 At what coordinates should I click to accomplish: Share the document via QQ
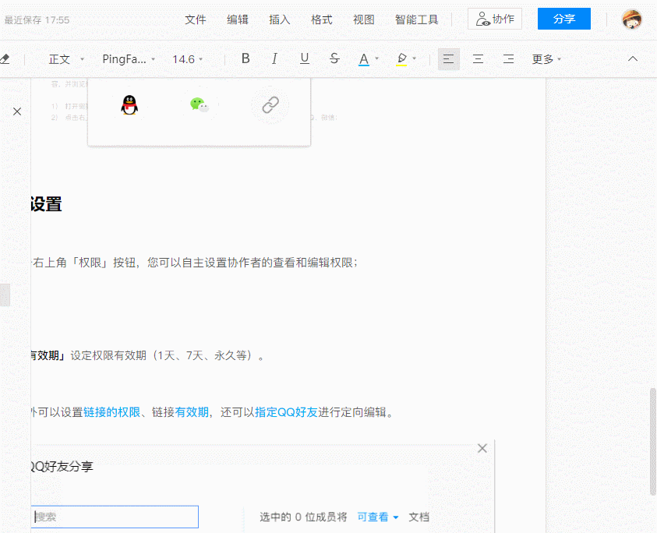tap(130, 105)
